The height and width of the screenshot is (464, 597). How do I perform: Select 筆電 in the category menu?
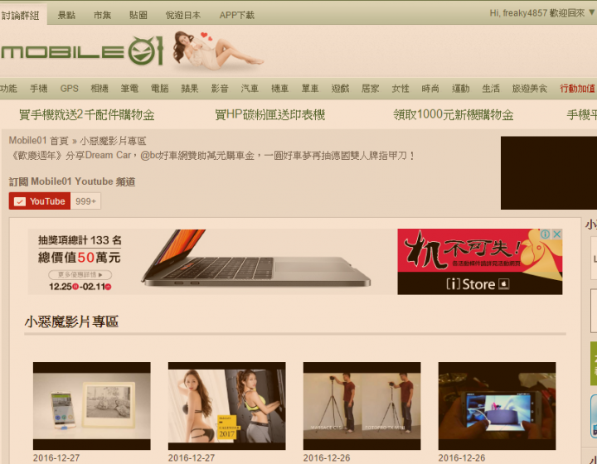129,89
